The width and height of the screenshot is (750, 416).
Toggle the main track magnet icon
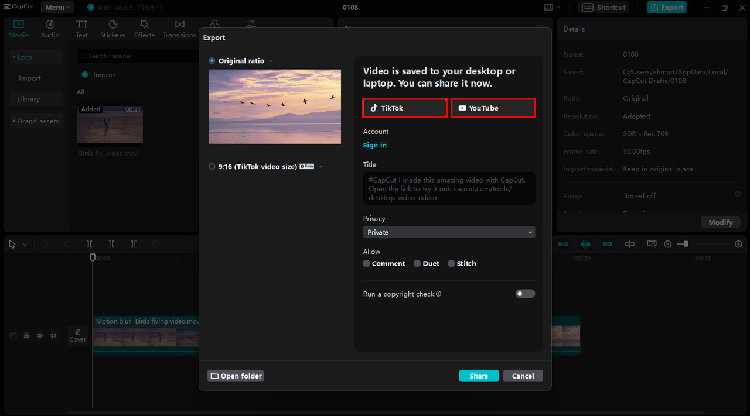pos(563,244)
